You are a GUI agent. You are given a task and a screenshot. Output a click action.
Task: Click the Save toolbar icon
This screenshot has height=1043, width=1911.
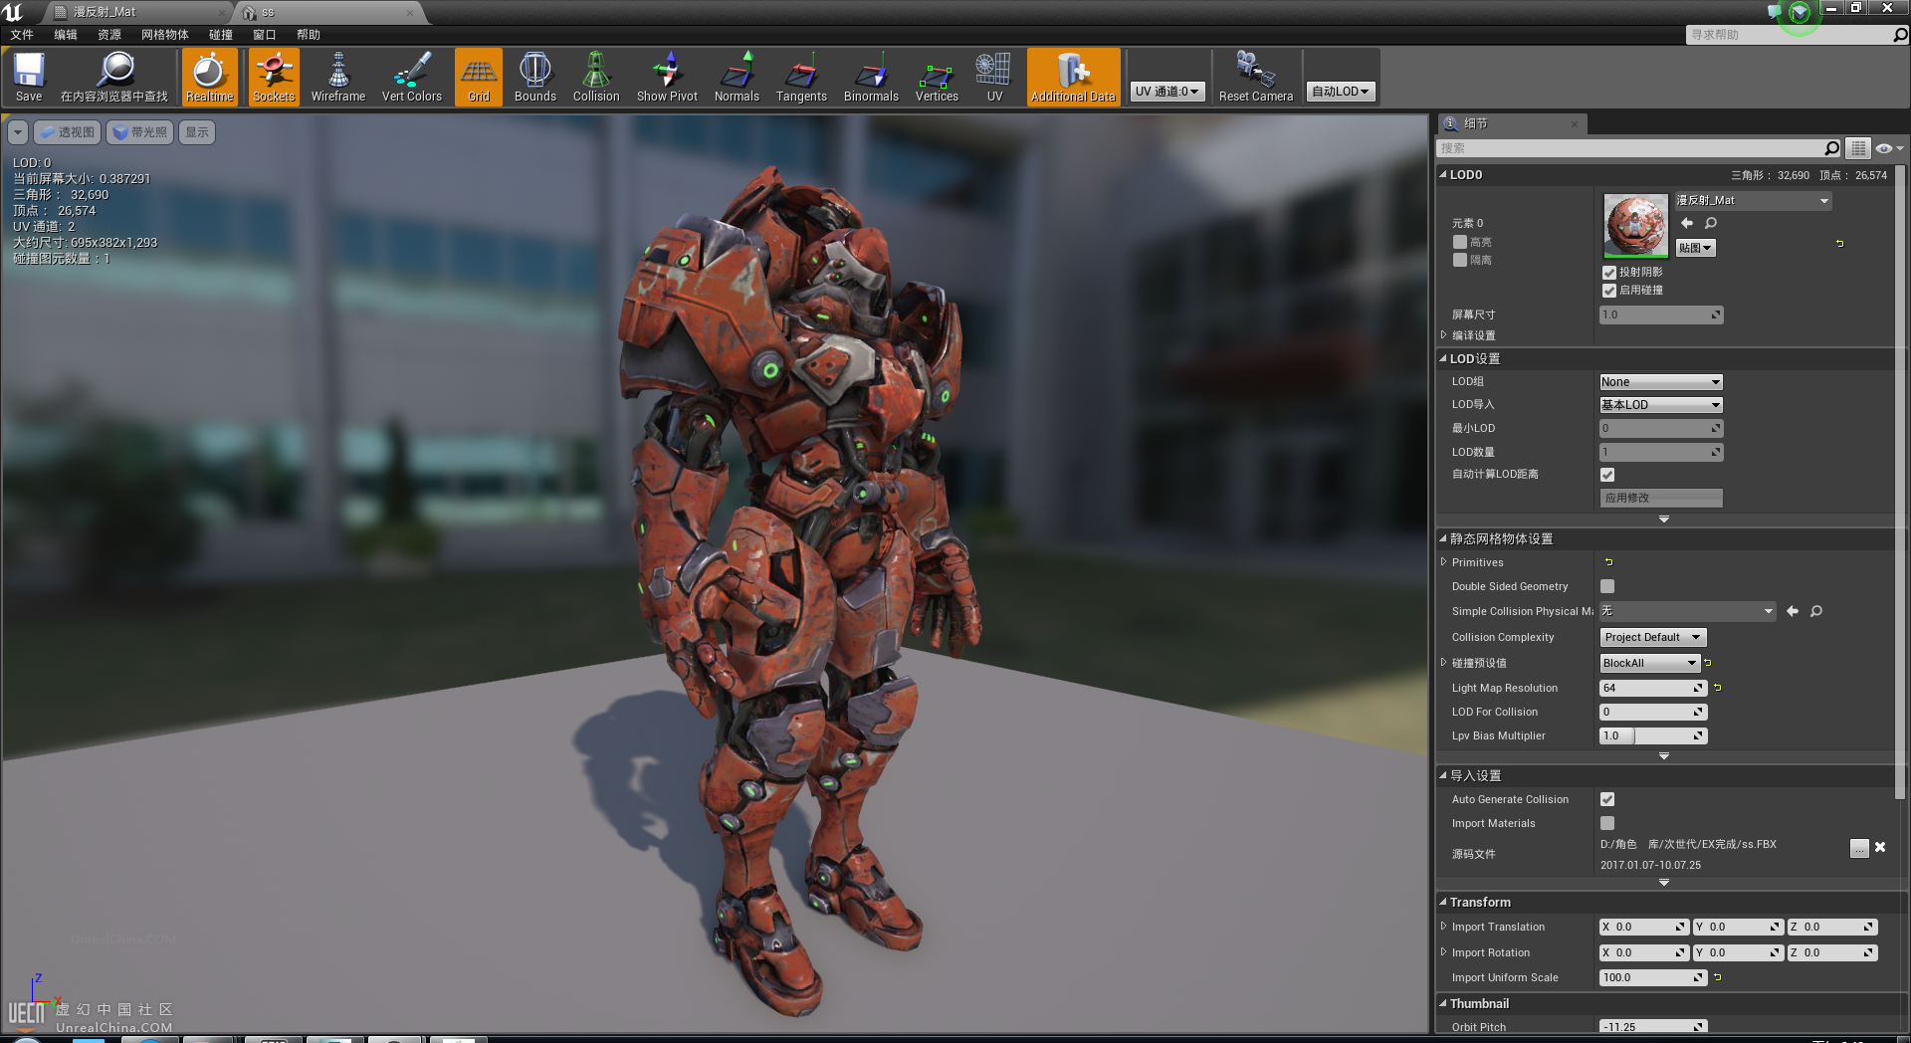(29, 77)
